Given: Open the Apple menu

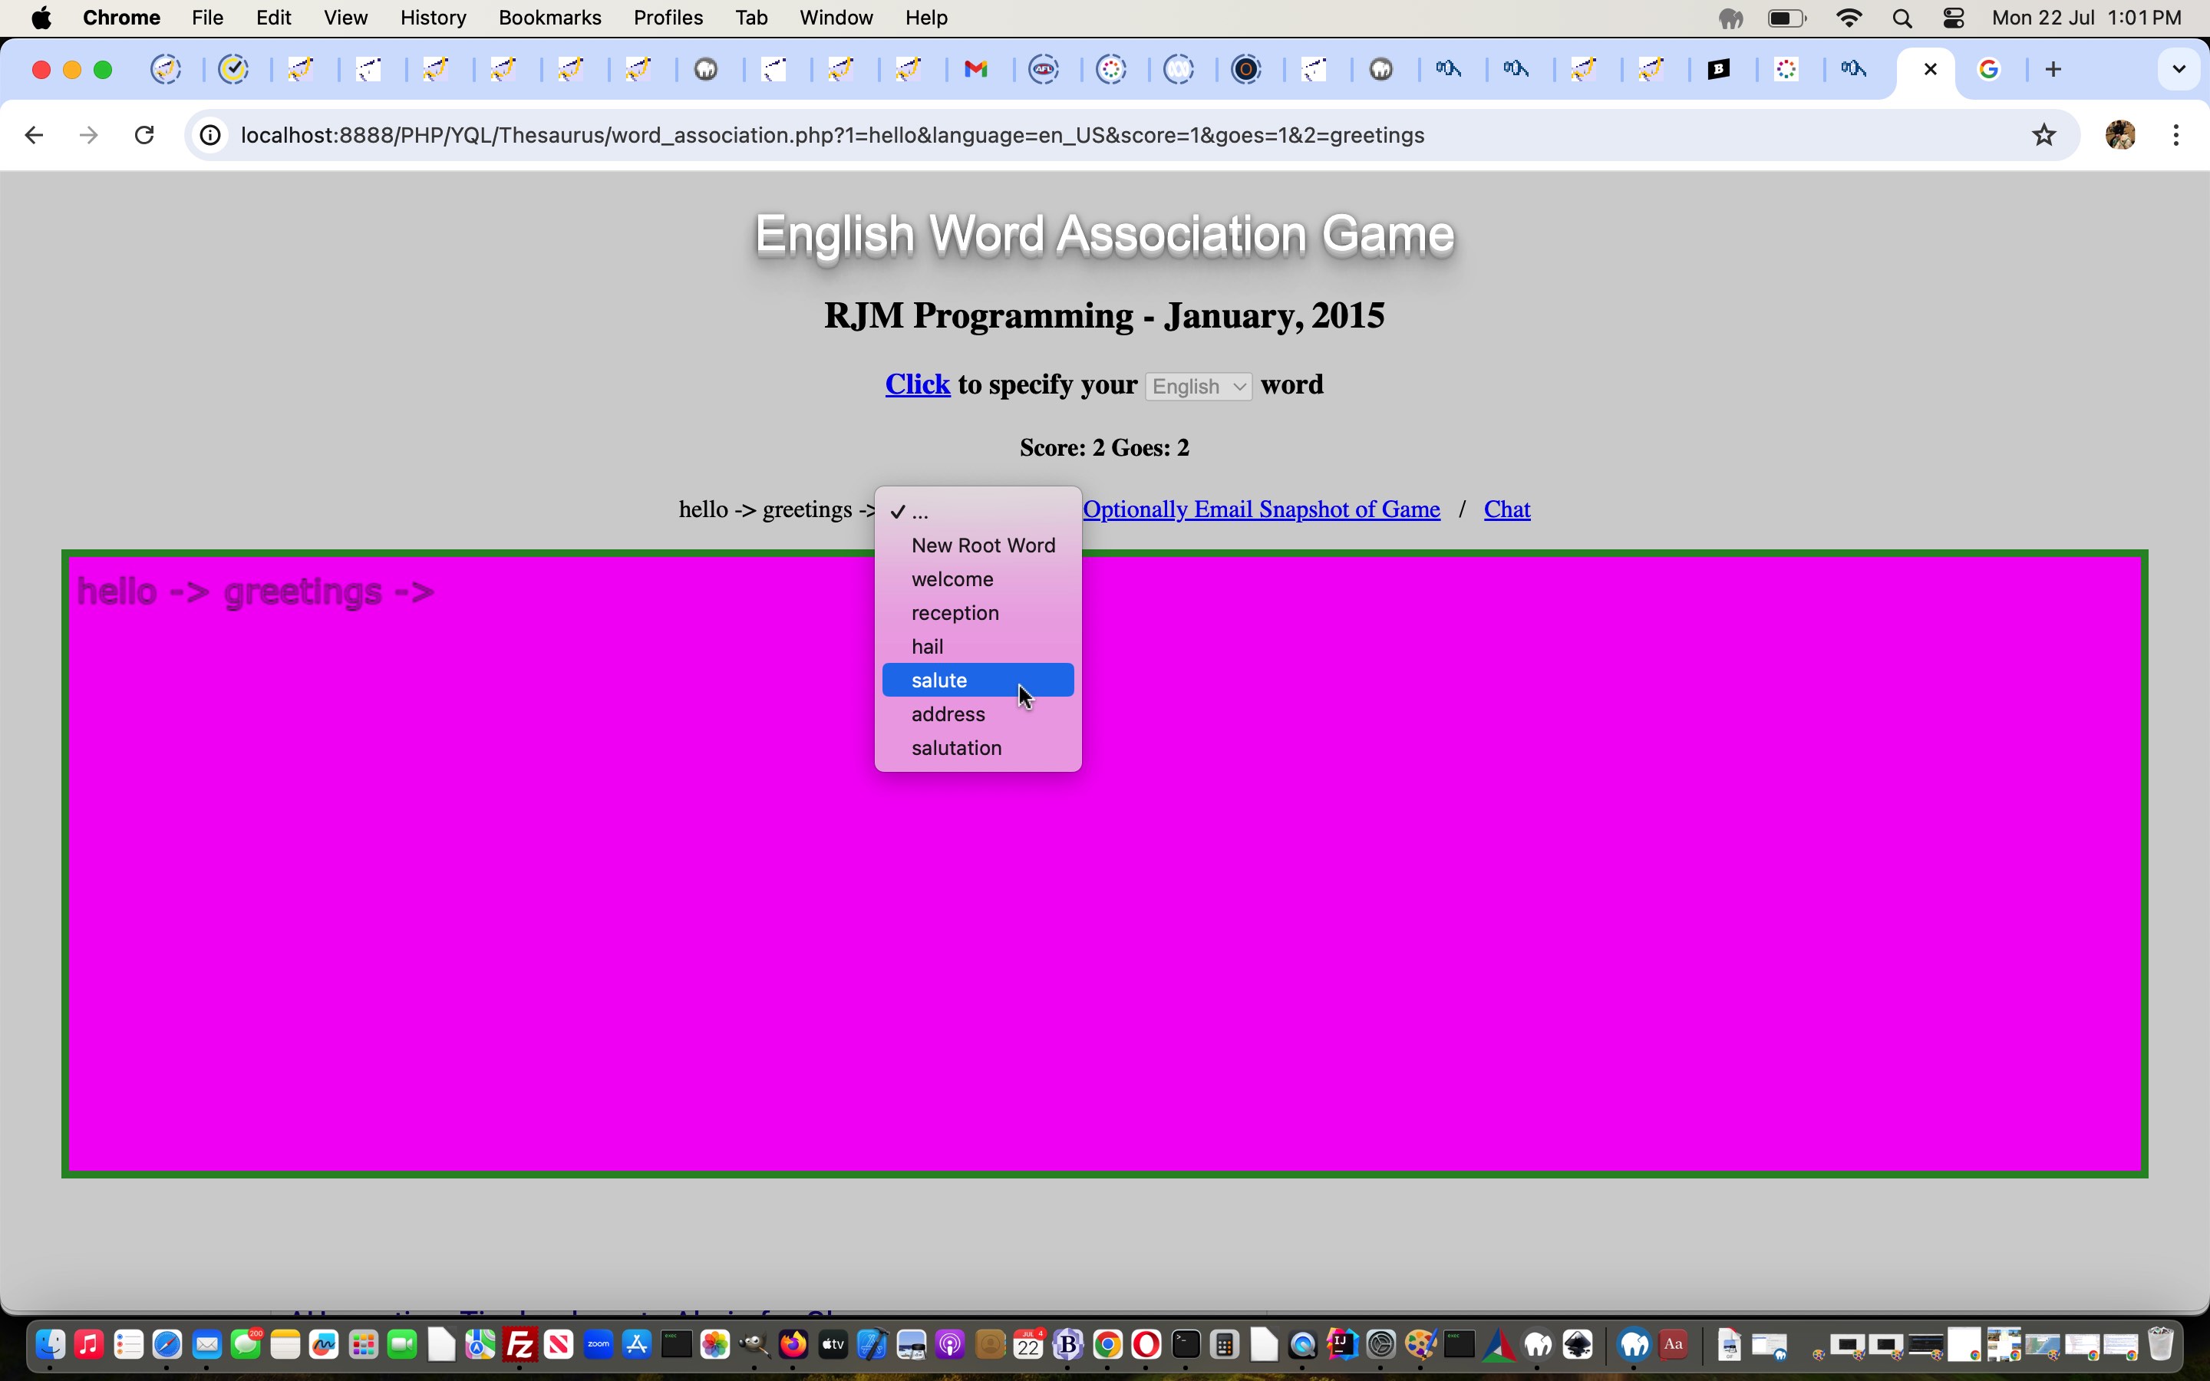Looking at the screenshot, I should (41, 18).
